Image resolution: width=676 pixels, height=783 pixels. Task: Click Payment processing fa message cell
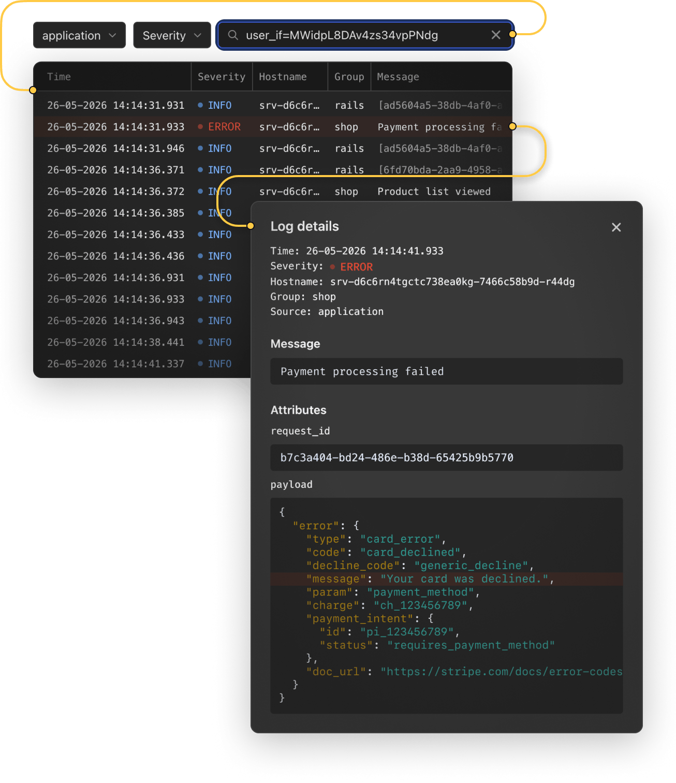pos(440,127)
